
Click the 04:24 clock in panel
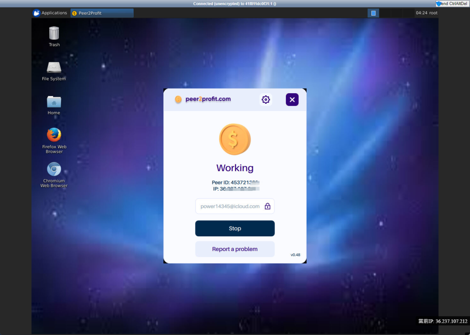click(x=421, y=13)
